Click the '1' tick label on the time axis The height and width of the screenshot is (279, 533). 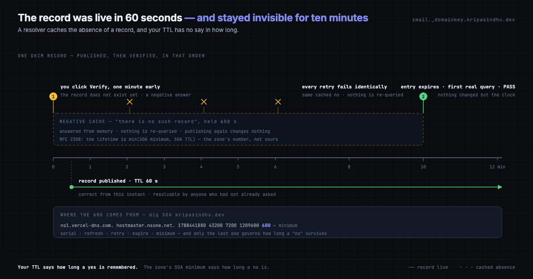tap(90, 167)
